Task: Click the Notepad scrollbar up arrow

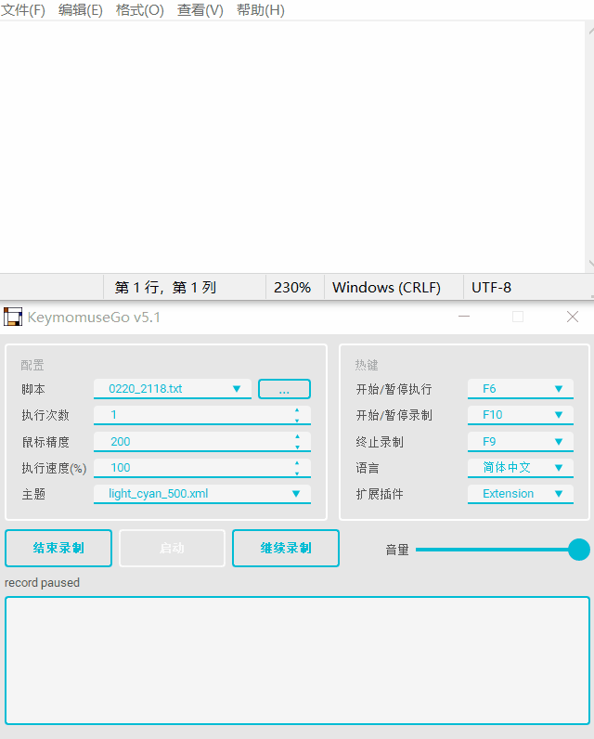Action: [590, 32]
